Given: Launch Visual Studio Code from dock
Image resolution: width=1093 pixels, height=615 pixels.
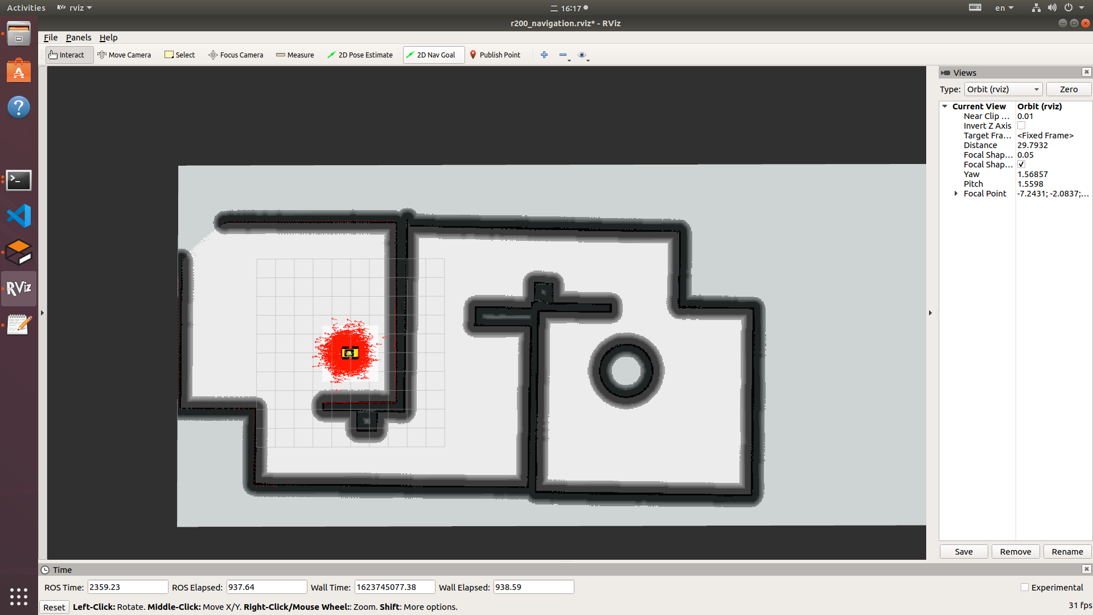Looking at the screenshot, I should click(x=19, y=216).
